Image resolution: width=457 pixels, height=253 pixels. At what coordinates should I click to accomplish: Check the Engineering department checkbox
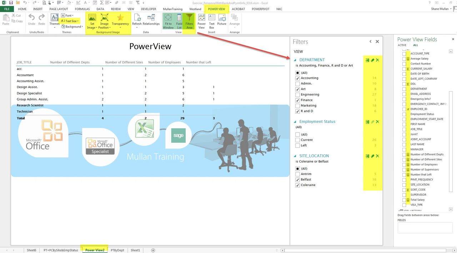click(298, 94)
